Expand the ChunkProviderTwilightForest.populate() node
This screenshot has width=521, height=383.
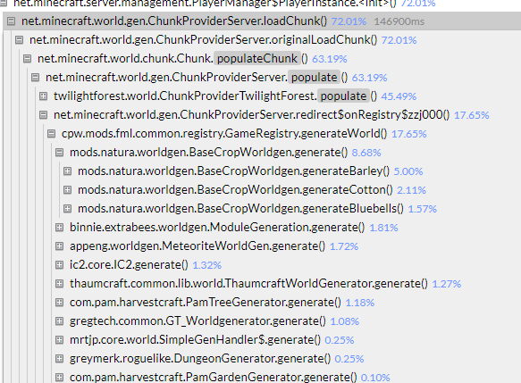[43, 96]
